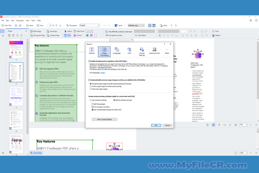Open the Tools menu
Viewport: 259px width, 173px height.
(33, 21)
